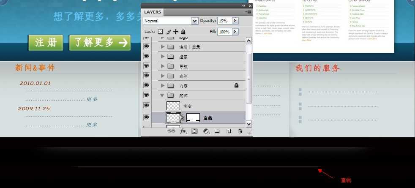The width and height of the screenshot is (415, 188).
Task: Create new adjustment layer via half-circle icon
Action: (x=206, y=131)
